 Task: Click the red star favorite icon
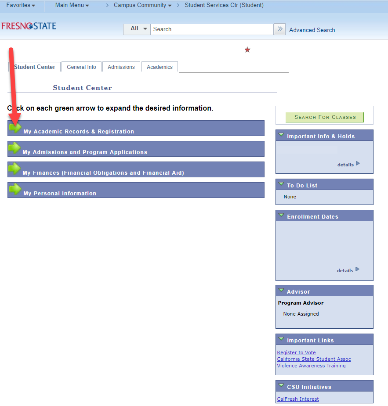pos(247,50)
